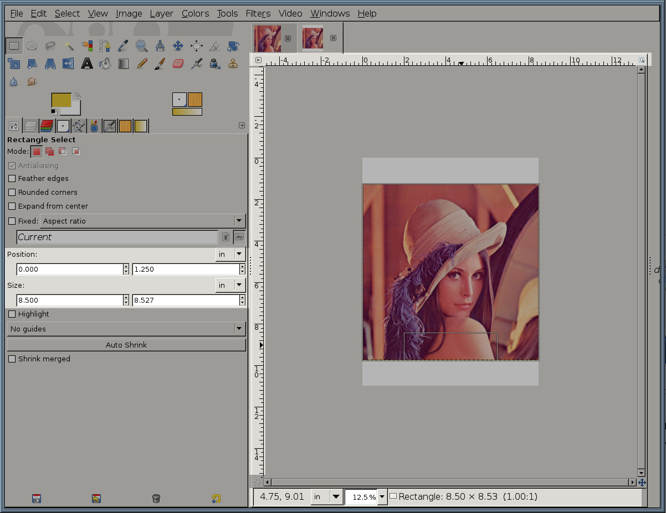666x513 pixels.
Task: Open the Layer menu
Action: click(161, 13)
